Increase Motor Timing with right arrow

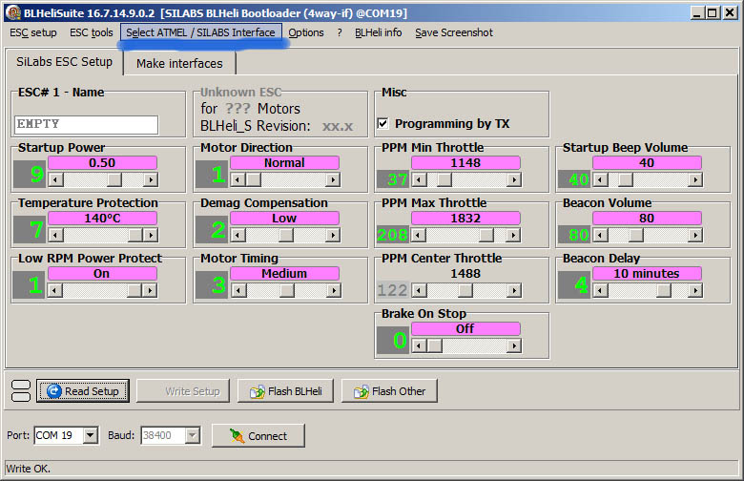pyautogui.click(x=334, y=290)
